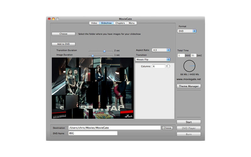Select the Slideshow tab

(106, 23)
